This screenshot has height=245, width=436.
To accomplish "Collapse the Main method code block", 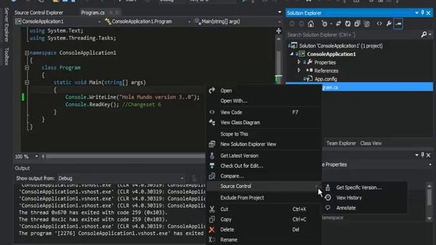I will click(x=27, y=82).
